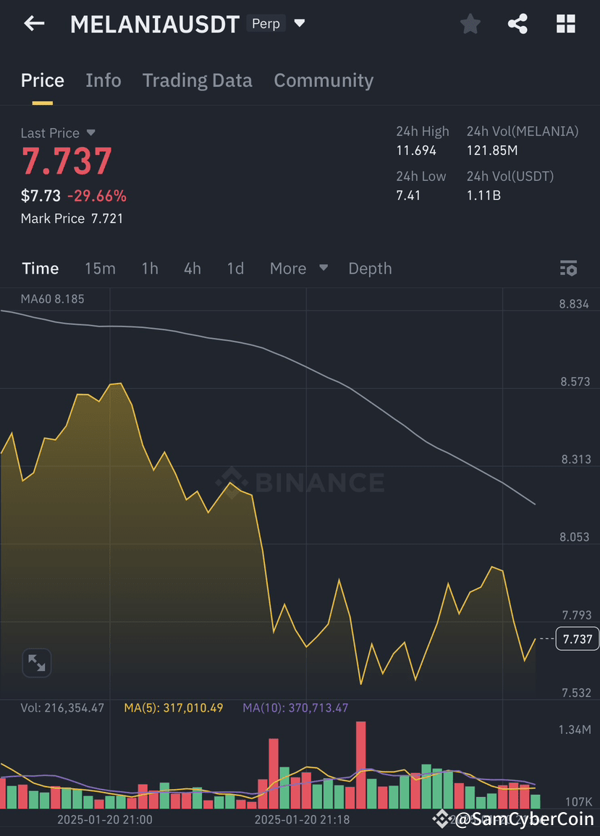Screen dimensions: 600x836
Task: Tap the 8.834 price axis label
Action: (x=574, y=304)
